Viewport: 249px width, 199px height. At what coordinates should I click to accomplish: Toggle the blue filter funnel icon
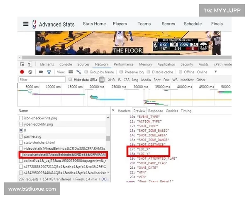(x=49, y=72)
